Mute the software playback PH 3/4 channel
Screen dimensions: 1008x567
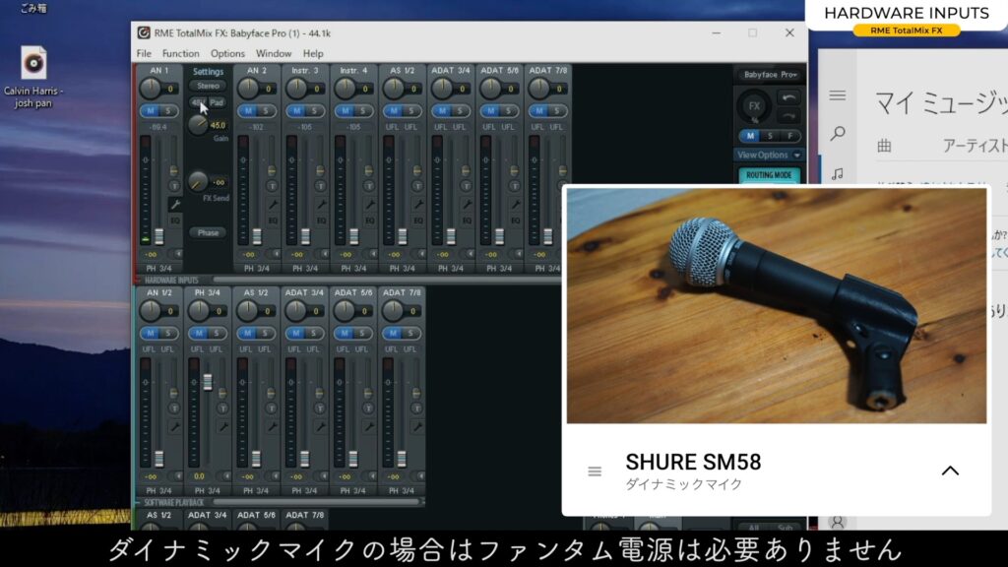pos(199,333)
